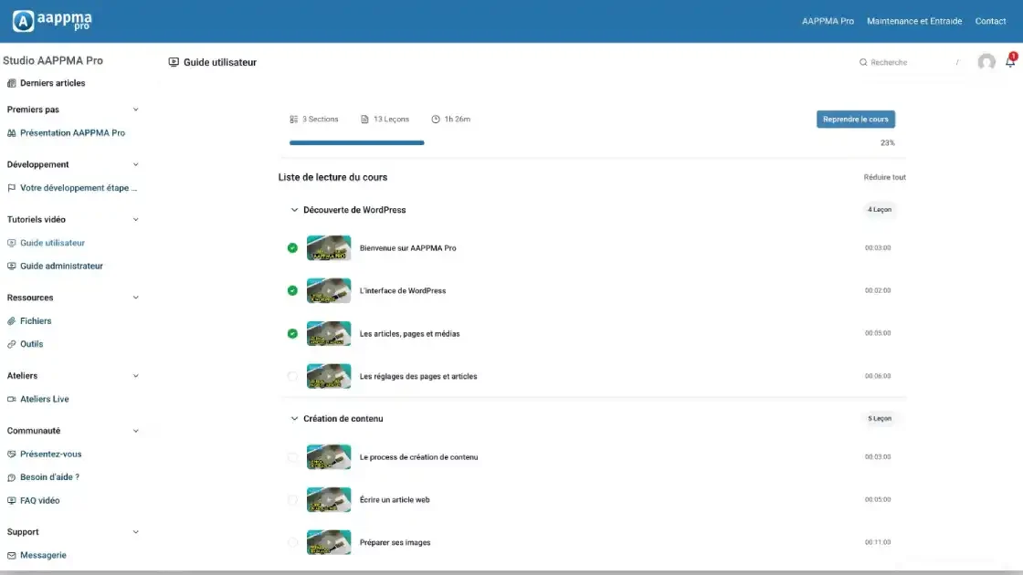Viewport: 1023px width, 575px height.
Task: Open Messagerie in the sidebar
Action: tap(43, 556)
